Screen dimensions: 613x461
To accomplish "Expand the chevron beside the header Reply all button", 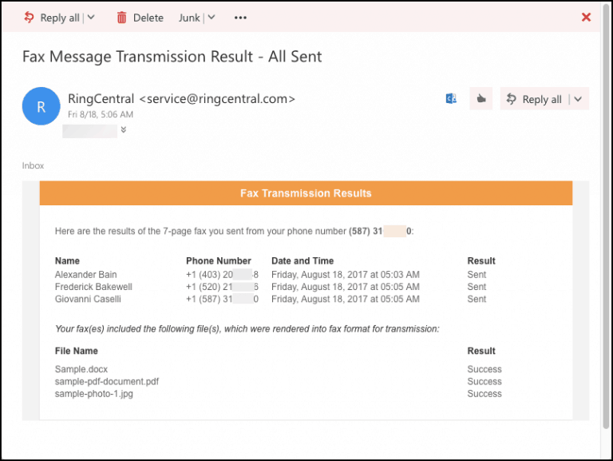I will 578,99.
